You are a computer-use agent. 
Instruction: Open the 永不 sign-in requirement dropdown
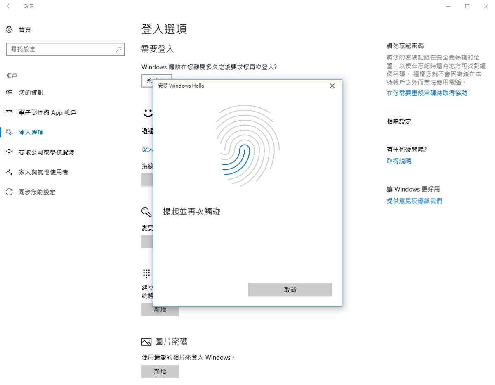click(x=156, y=81)
